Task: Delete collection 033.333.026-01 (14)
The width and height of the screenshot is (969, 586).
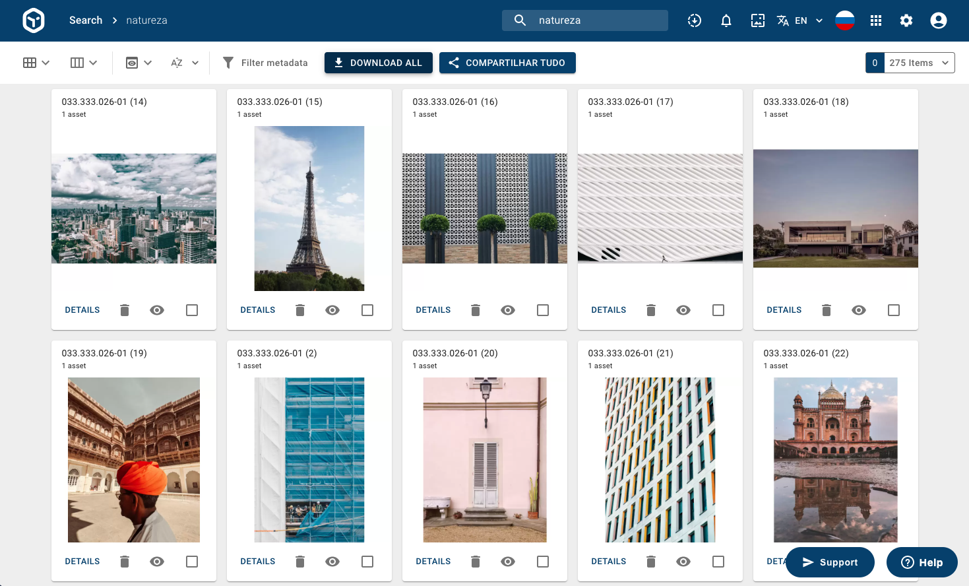Action: point(125,310)
